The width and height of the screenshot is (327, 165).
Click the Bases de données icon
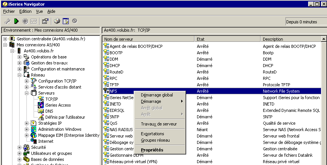(26, 159)
